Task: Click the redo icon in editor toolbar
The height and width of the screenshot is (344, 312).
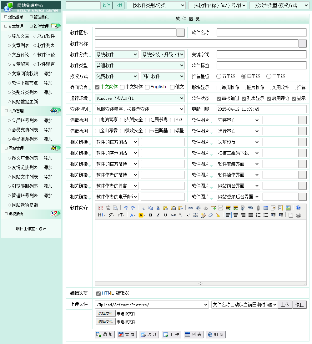Action: coord(133,208)
